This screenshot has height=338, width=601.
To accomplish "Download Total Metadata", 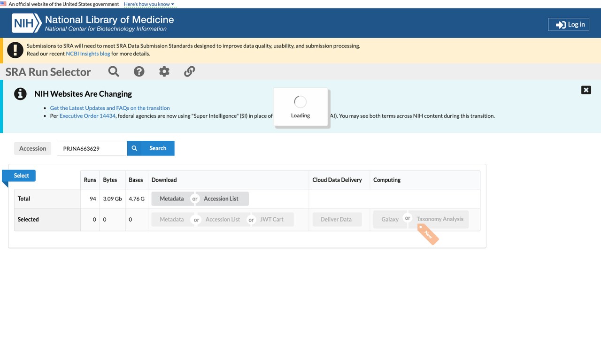I will tap(172, 199).
